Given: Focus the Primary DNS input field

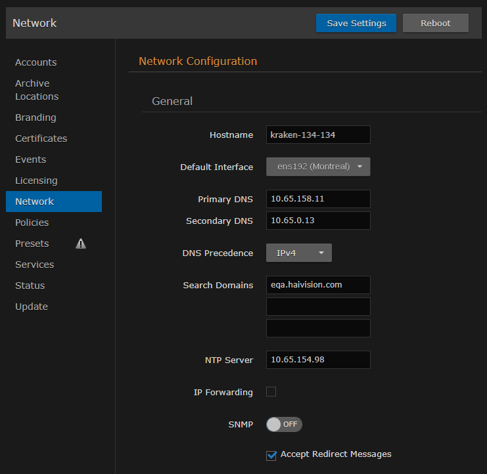Looking at the screenshot, I should (x=318, y=199).
